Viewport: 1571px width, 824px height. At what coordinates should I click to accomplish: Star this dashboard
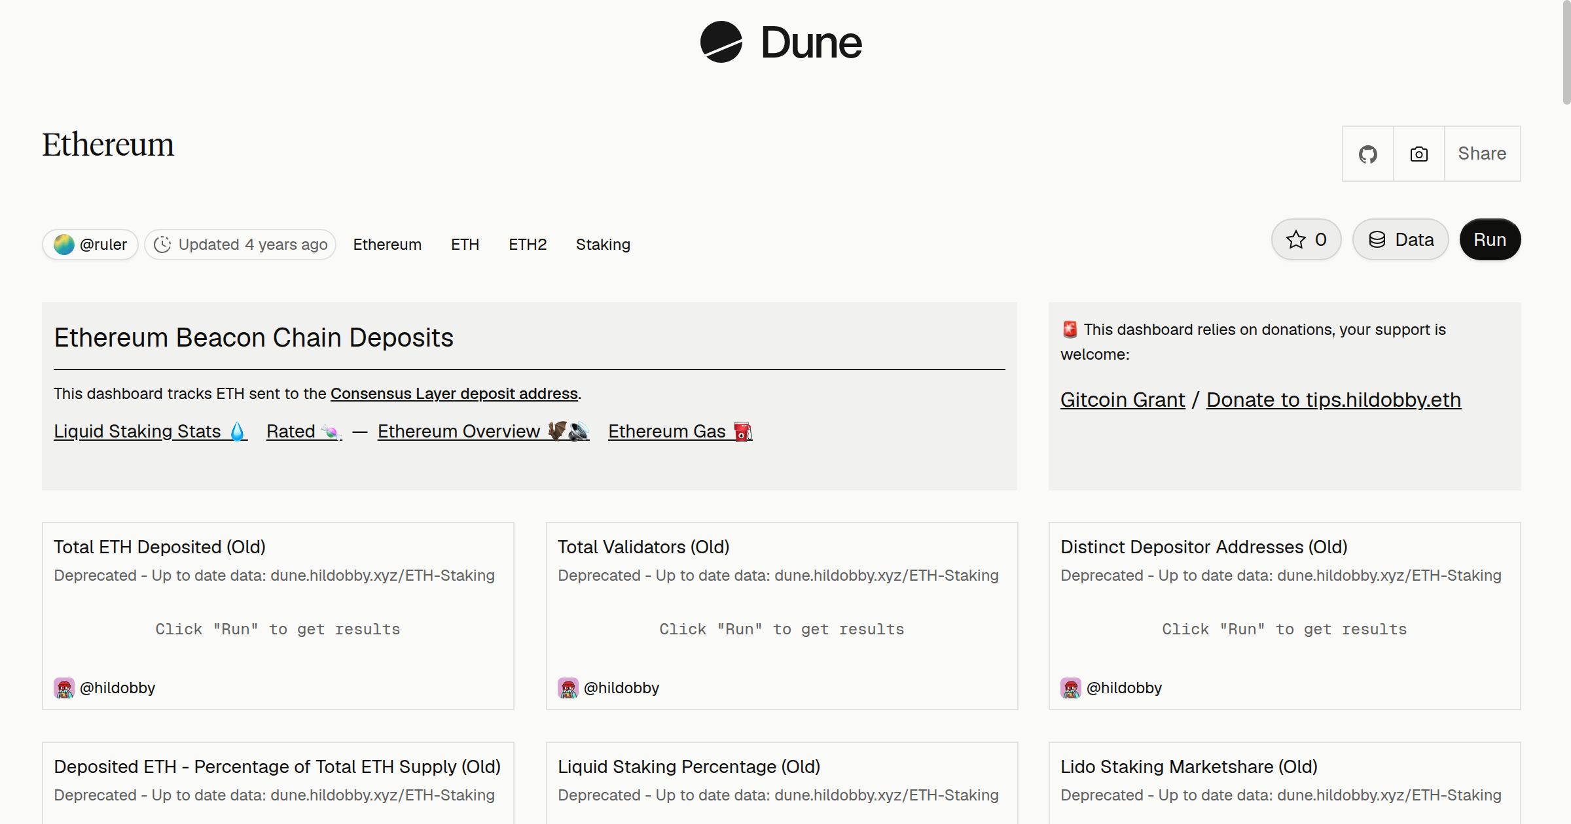(1306, 239)
